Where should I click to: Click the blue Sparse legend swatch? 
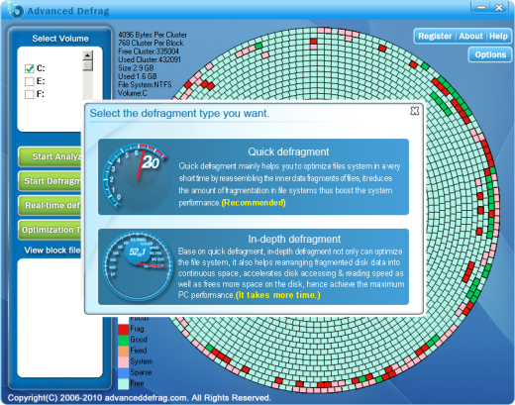(x=123, y=372)
